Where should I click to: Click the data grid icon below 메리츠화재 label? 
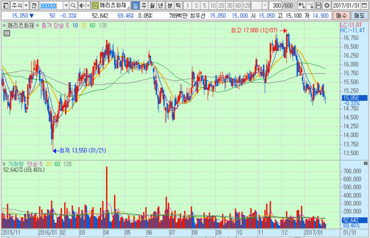coord(6,33)
